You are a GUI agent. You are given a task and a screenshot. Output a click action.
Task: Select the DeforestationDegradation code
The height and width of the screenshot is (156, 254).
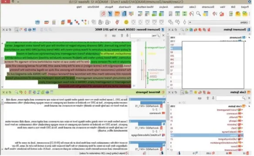tap(224, 143)
